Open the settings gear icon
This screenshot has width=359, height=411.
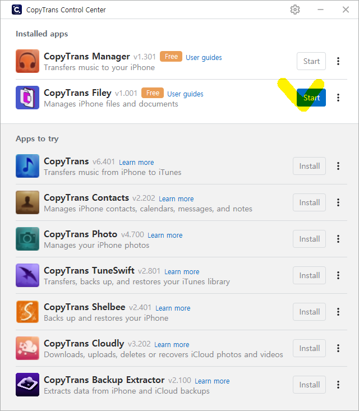tap(294, 10)
